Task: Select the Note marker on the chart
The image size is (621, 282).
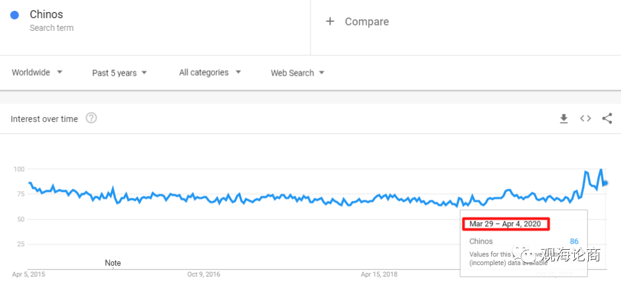Action: click(113, 263)
